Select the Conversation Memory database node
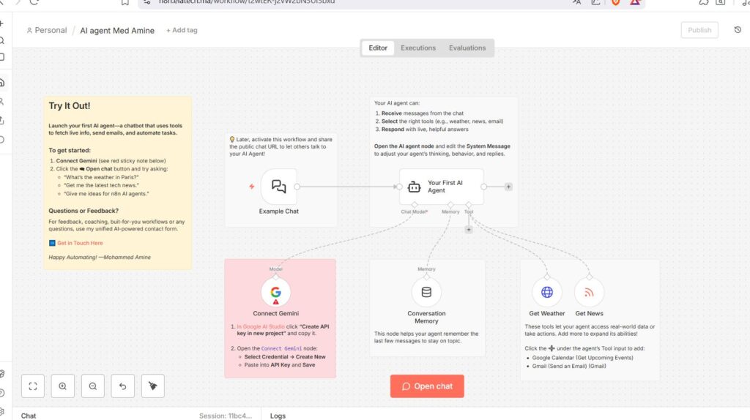 [x=426, y=292]
